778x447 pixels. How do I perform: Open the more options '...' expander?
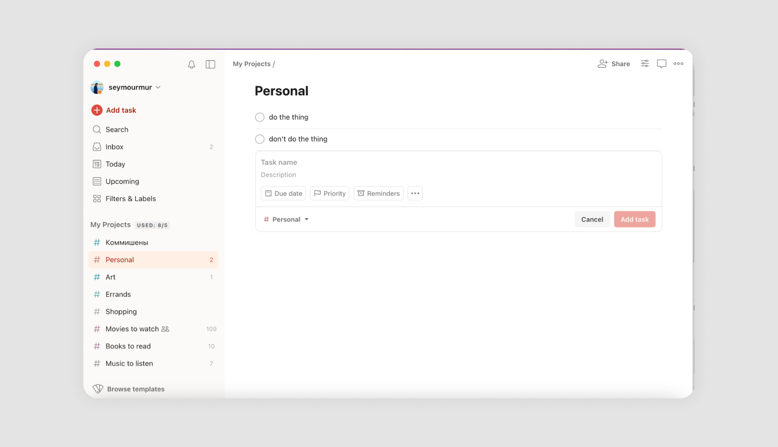click(x=415, y=193)
